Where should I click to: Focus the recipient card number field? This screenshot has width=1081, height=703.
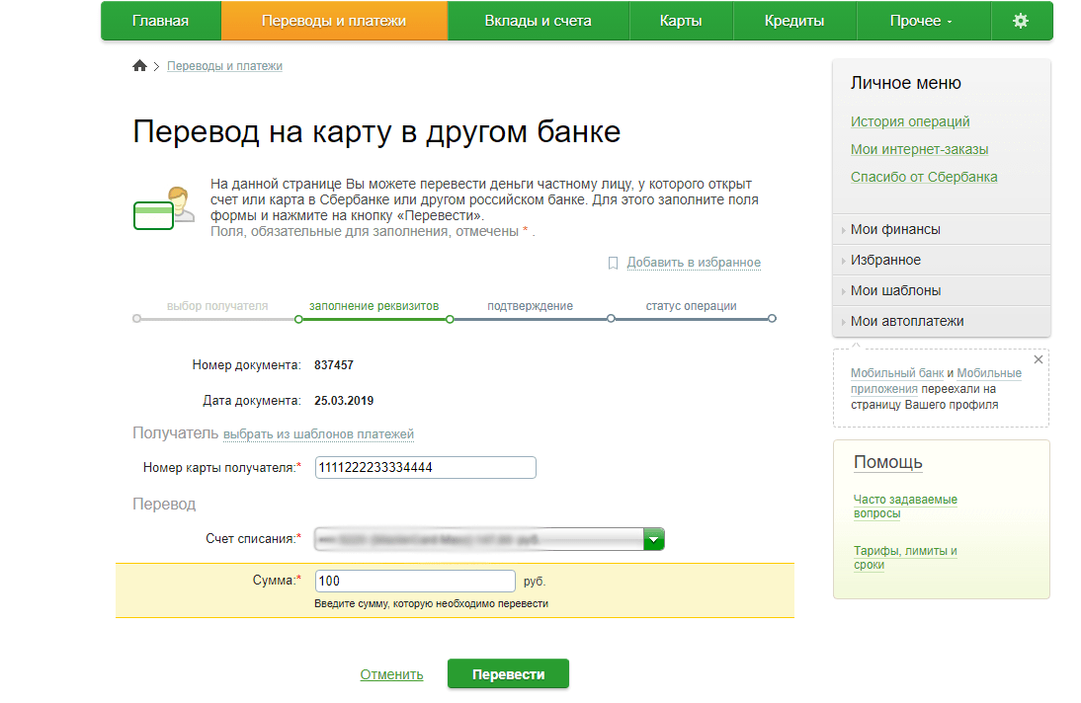pos(425,467)
